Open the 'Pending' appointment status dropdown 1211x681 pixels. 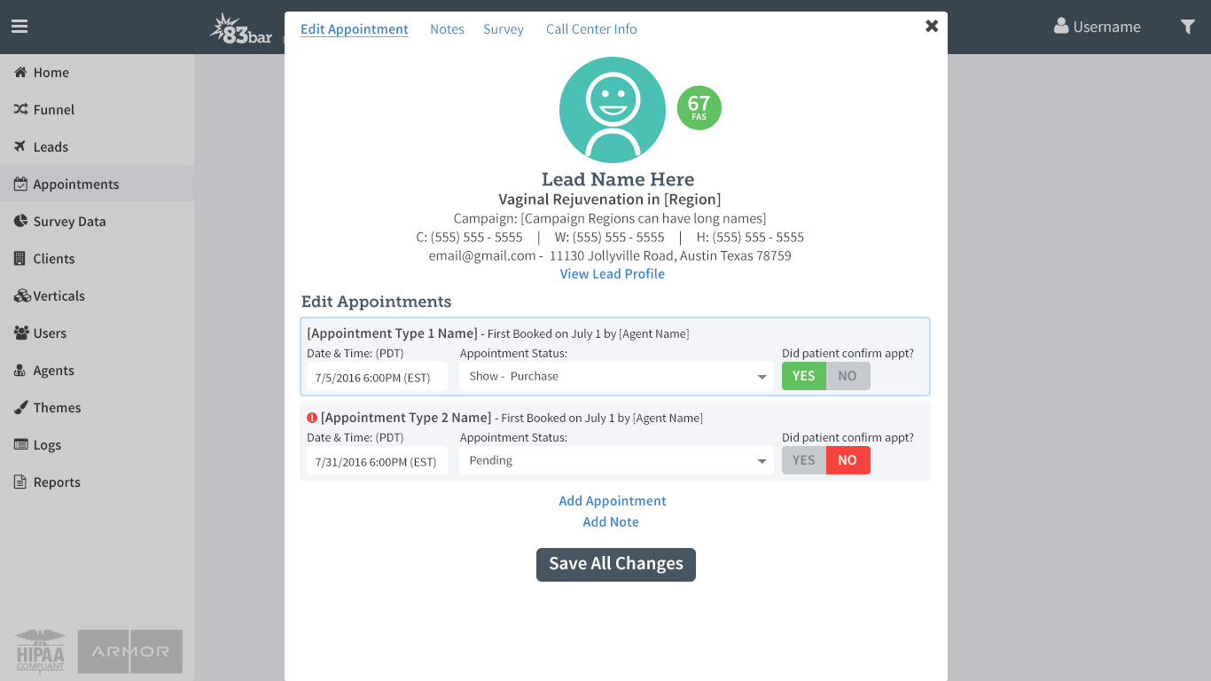(616, 460)
